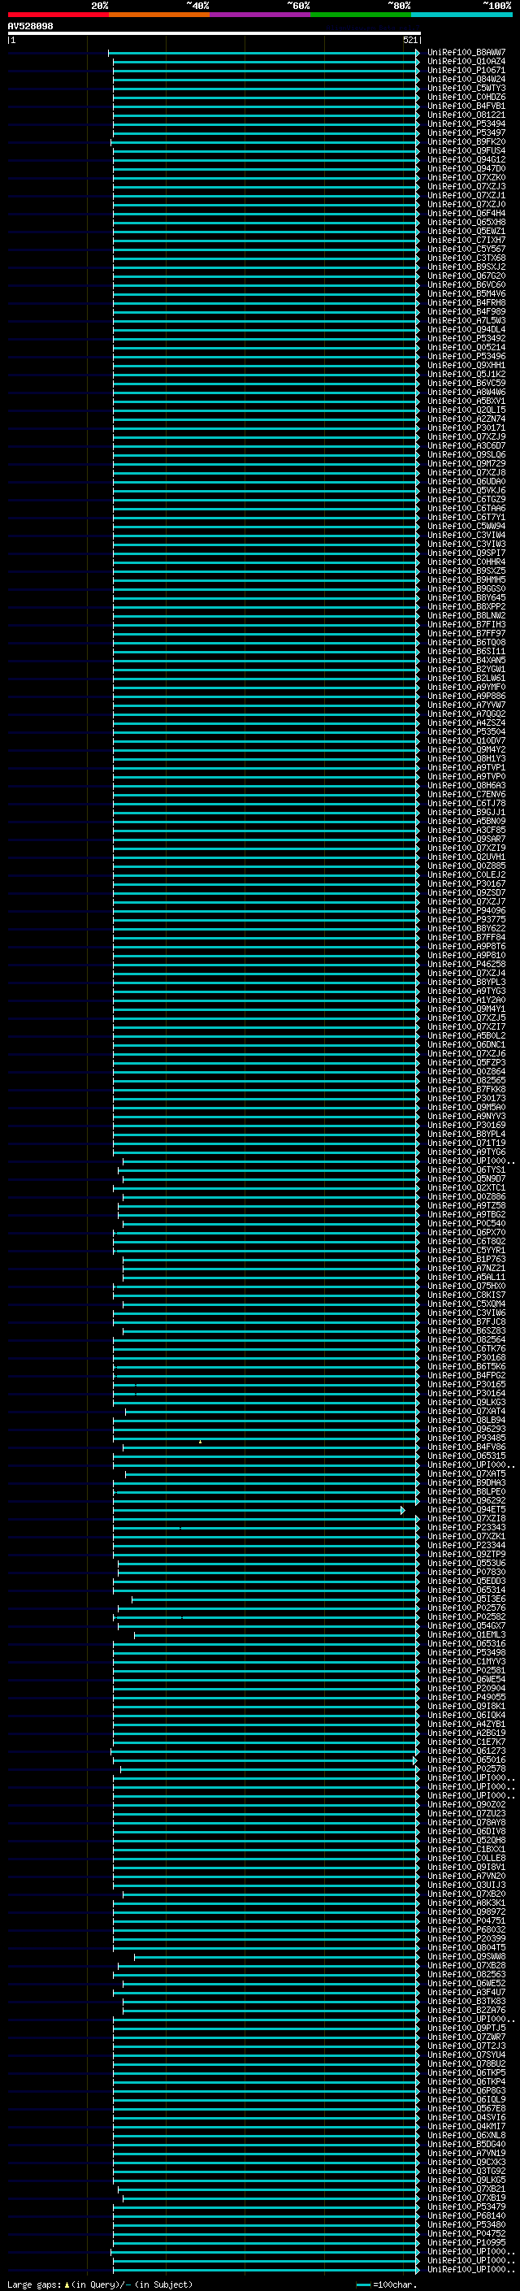Select the query name AV528098

[x=30, y=27]
